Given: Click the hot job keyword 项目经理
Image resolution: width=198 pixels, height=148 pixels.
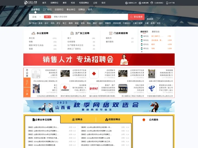Looking at the screenshot, I should tap(117, 23).
